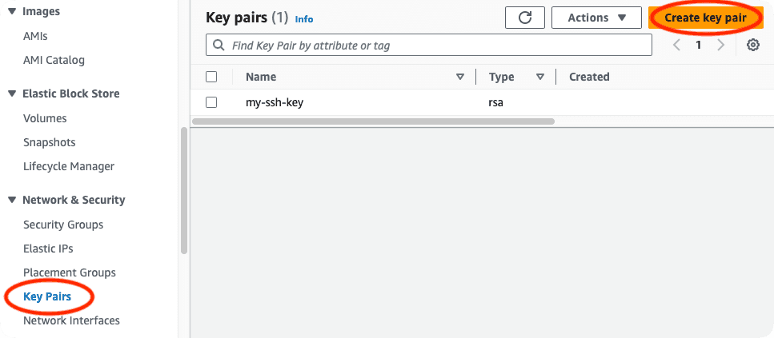This screenshot has width=774, height=338.
Task: Open the Actions dropdown
Action: pos(596,18)
